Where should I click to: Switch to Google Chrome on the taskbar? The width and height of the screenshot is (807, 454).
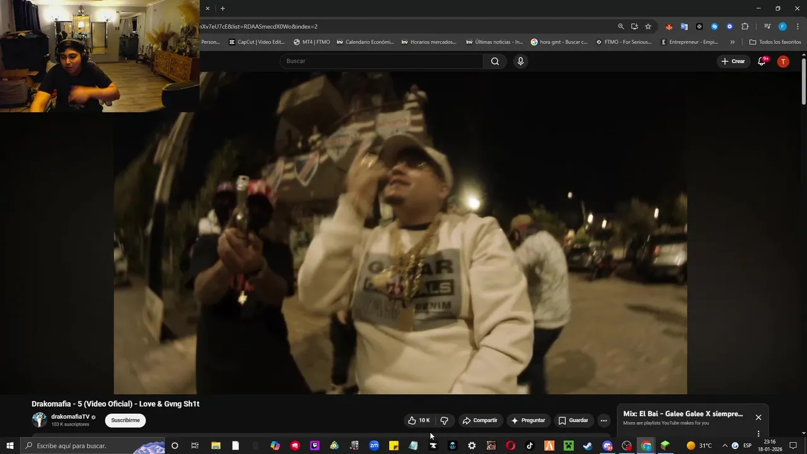coord(646,446)
